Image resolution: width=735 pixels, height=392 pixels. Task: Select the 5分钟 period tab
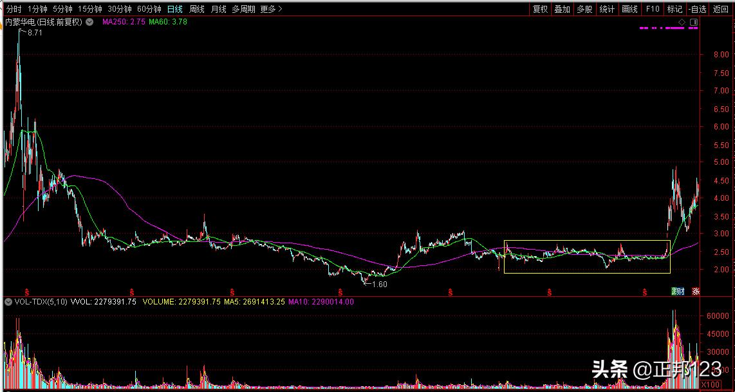(x=62, y=9)
